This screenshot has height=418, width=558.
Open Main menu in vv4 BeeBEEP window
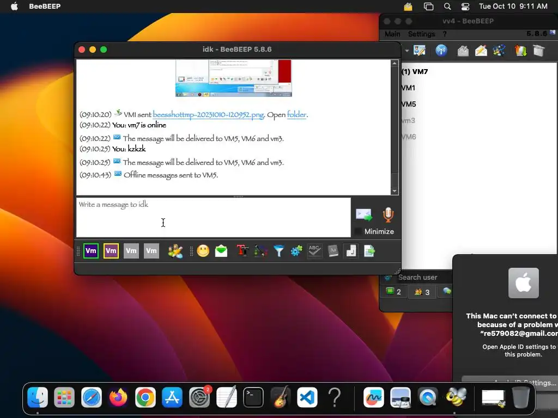(x=392, y=34)
